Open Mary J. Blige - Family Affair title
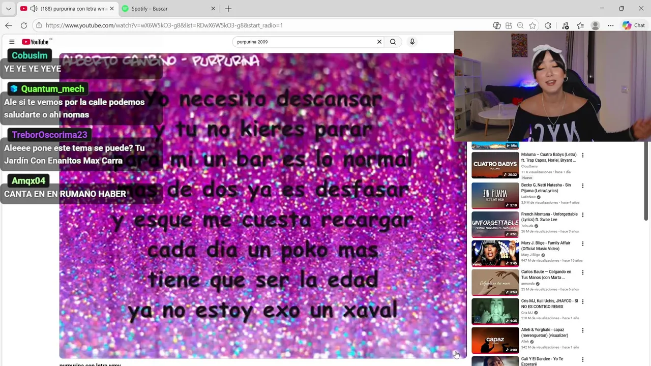Viewport: 651px width, 366px height. click(x=546, y=246)
